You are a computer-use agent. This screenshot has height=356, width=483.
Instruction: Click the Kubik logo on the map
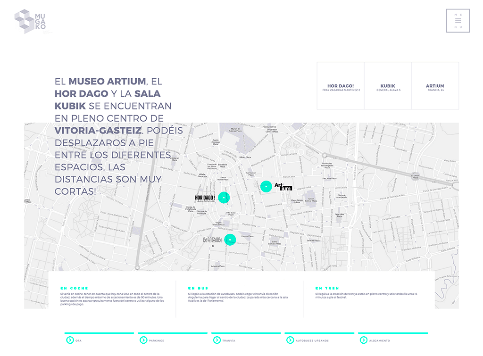(212, 240)
